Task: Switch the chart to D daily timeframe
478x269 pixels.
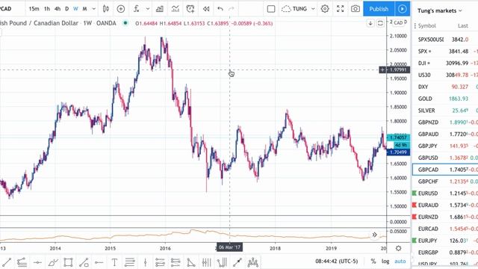Action: tap(66, 9)
